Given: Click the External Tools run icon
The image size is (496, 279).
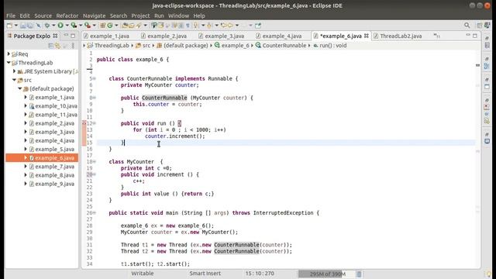Looking at the screenshot, I should (x=88, y=26).
